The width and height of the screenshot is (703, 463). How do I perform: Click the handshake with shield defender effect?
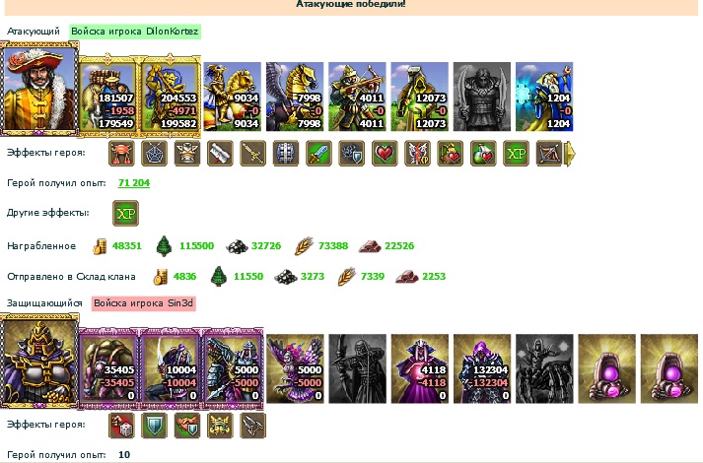pos(187,426)
